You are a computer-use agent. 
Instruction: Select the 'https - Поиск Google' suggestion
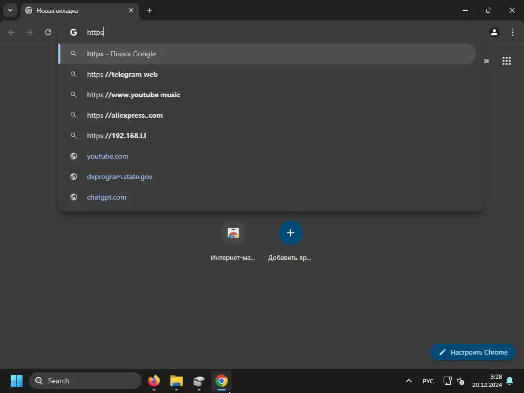[x=267, y=54]
